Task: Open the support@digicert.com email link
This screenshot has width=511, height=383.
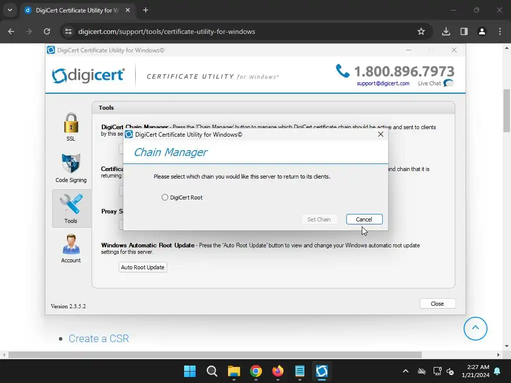Action: (x=383, y=83)
